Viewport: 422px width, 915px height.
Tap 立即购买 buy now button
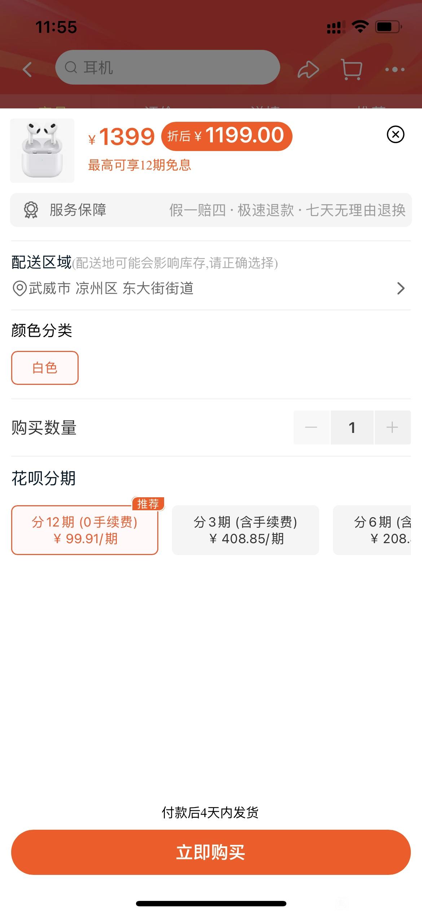[211, 852]
